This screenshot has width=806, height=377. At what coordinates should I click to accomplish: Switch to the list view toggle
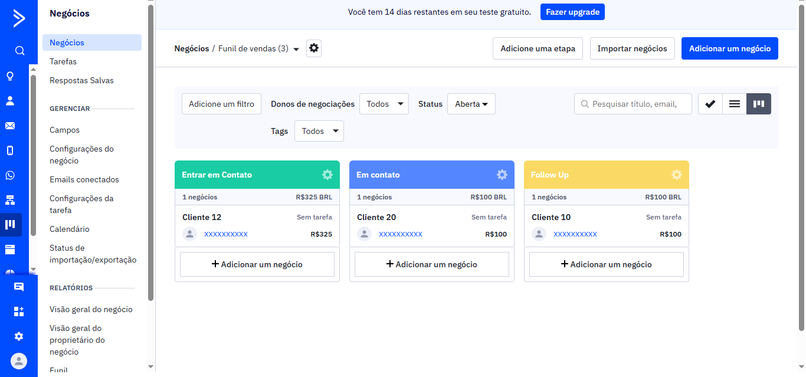point(734,103)
